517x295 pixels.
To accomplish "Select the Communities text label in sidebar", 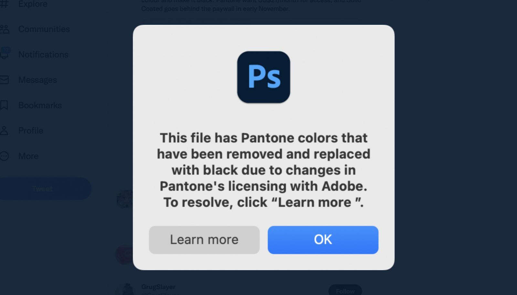I will pos(44,29).
